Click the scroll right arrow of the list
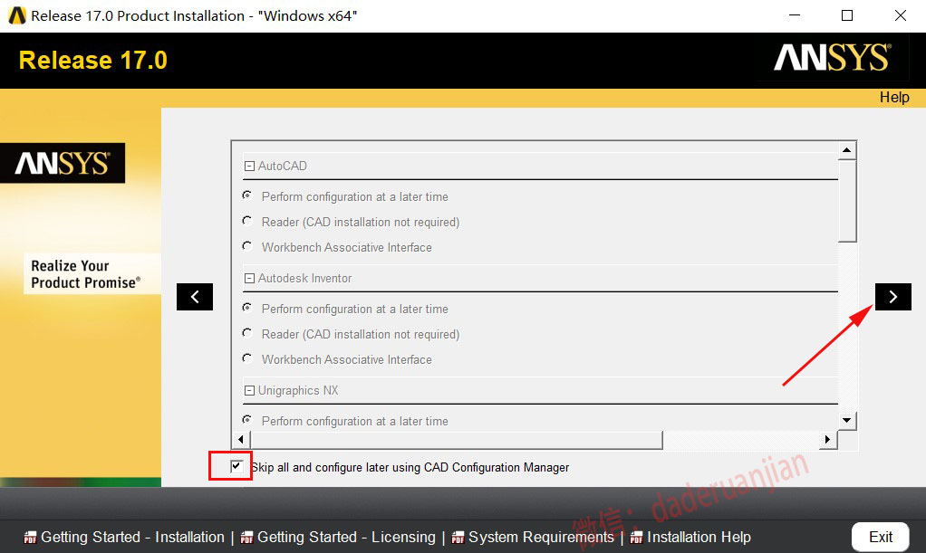926x553 pixels. click(x=827, y=439)
